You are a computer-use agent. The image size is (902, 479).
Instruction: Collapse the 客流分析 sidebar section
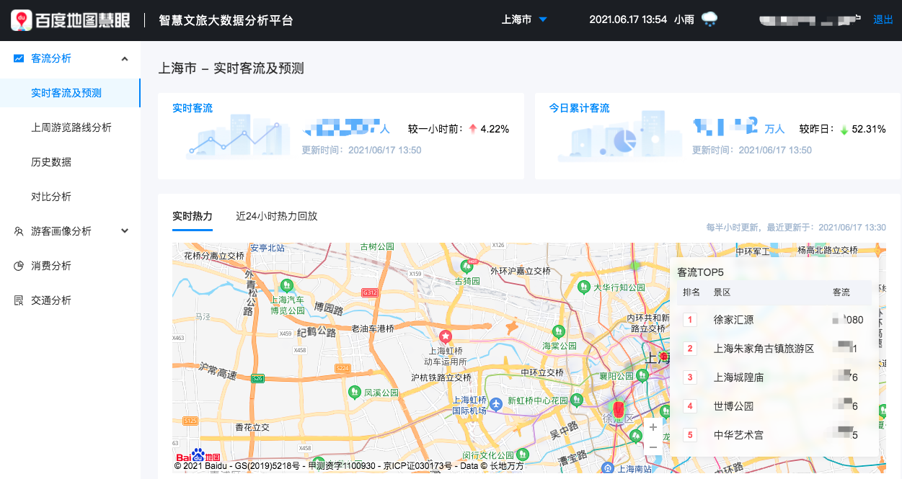point(123,60)
